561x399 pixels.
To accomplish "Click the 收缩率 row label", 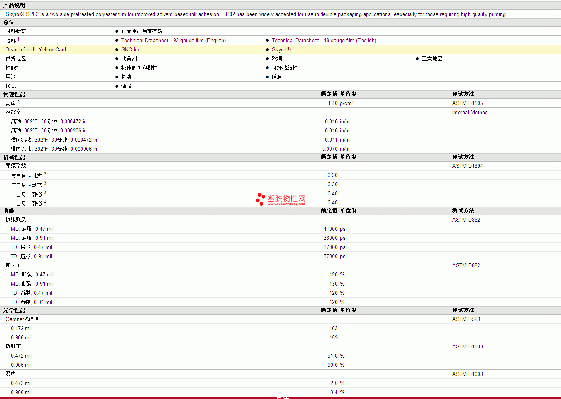I will tap(13, 112).
